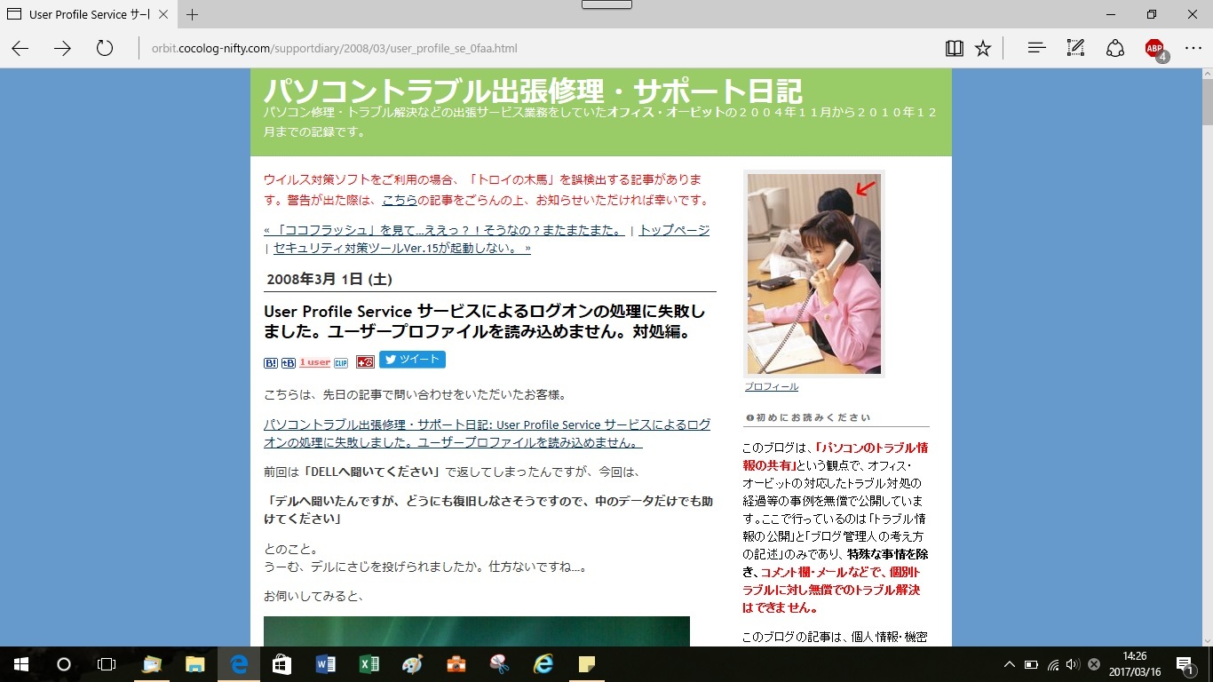Open the プロフィール link under photo
Screen dimensions: 1213x682
pos(771,386)
